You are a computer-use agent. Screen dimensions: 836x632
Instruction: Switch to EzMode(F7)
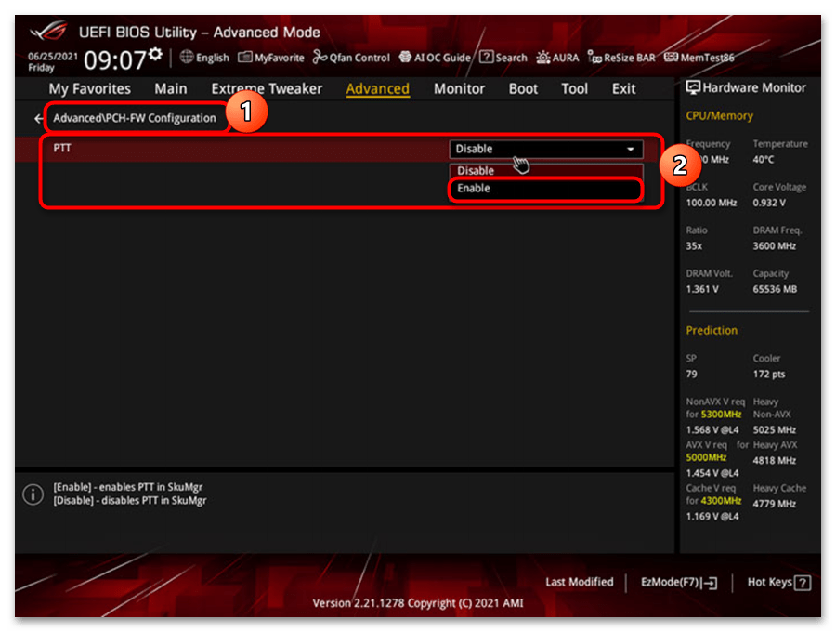tap(679, 583)
